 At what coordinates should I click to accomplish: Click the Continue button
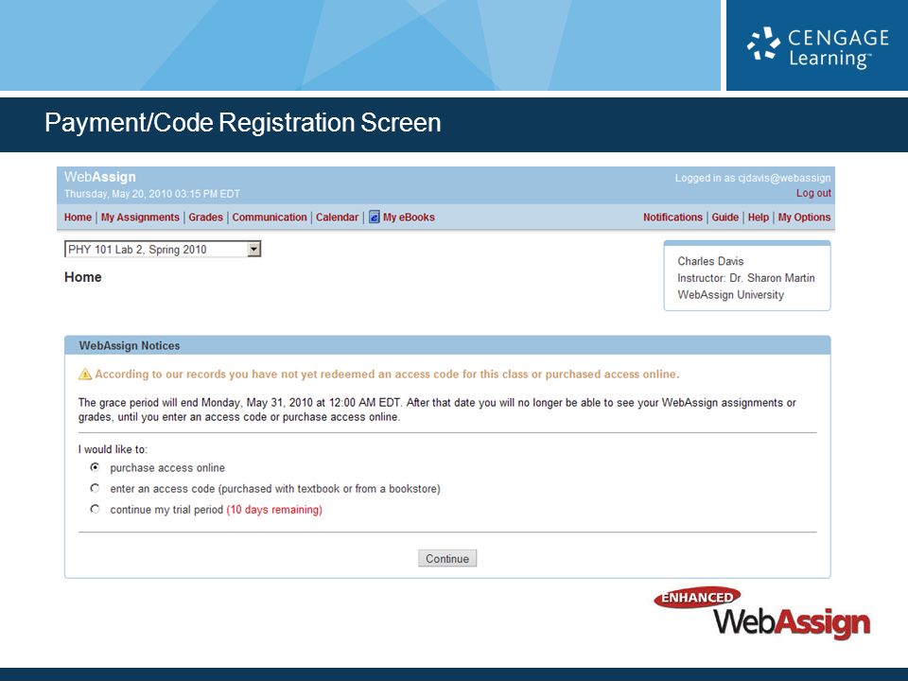pos(447,558)
